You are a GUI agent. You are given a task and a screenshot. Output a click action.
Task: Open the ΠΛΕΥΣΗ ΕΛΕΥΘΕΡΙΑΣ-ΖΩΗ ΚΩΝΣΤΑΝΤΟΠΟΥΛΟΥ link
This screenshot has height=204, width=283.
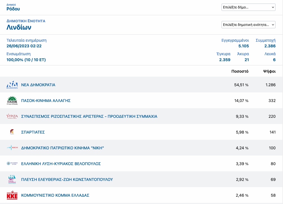coord(67,179)
